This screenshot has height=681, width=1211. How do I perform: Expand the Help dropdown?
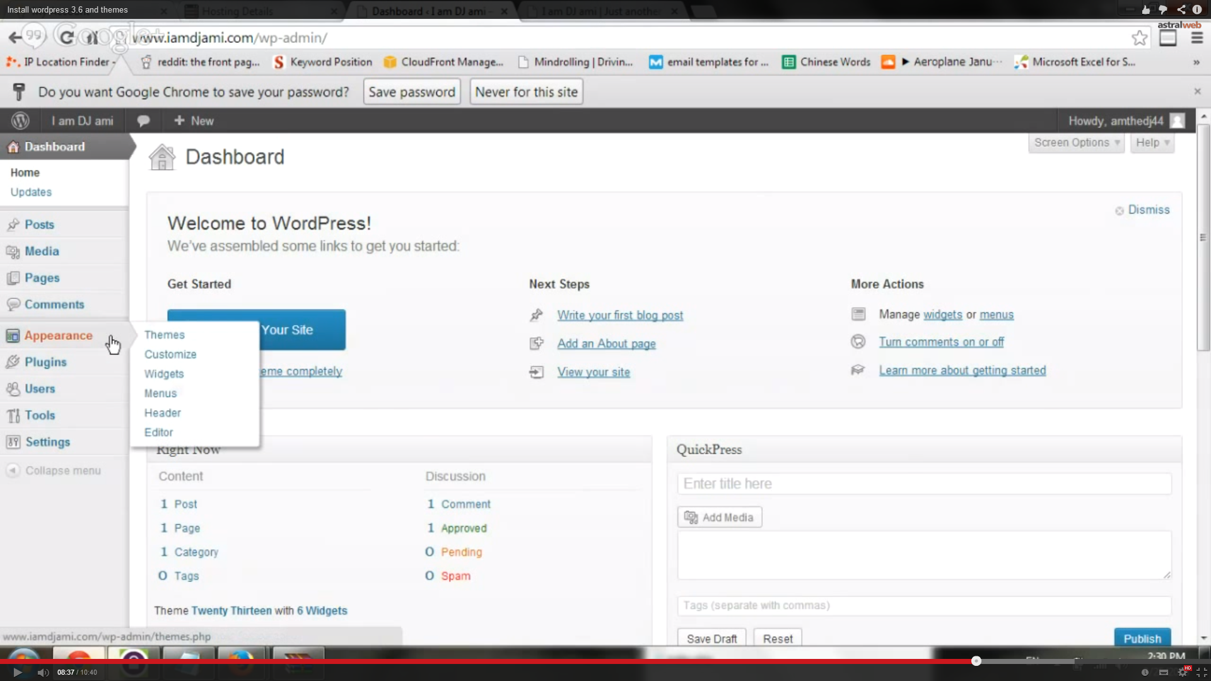point(1152,143)
